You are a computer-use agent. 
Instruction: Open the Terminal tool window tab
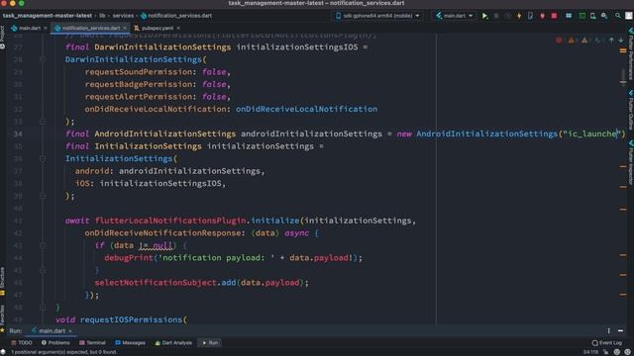click(92, 343)
